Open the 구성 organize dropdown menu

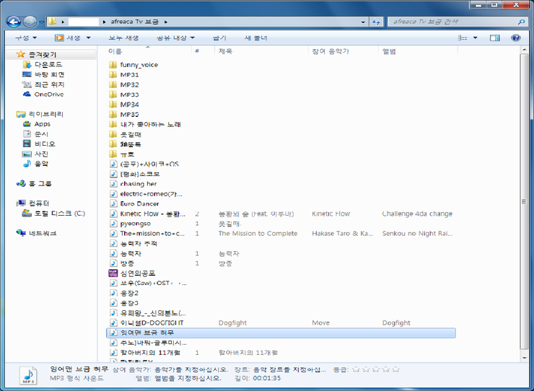coord(26,38)
